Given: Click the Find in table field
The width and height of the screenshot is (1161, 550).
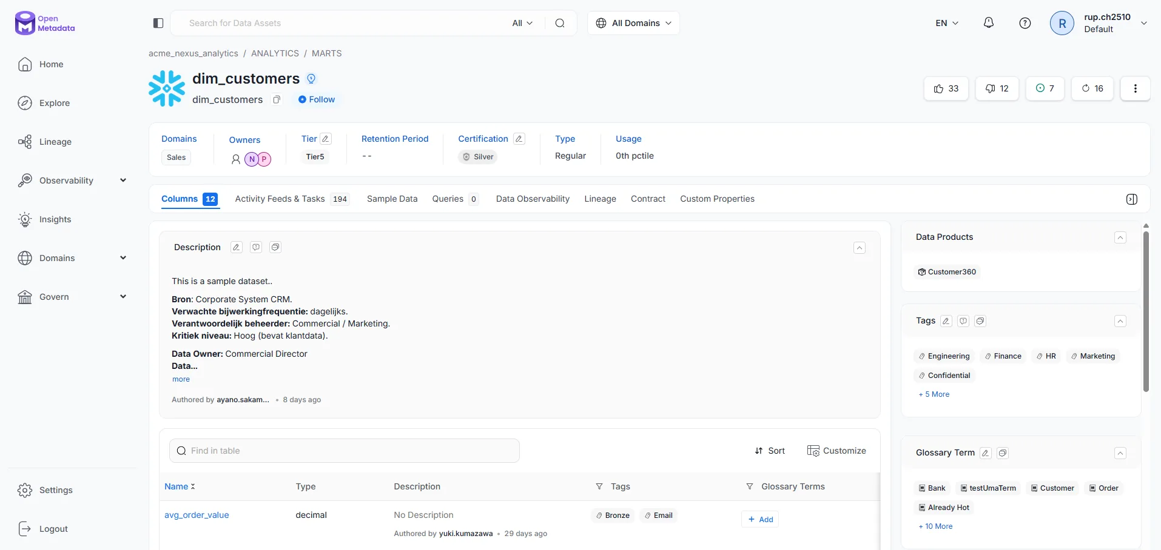Looking at the screenshot, I should 345,451.
